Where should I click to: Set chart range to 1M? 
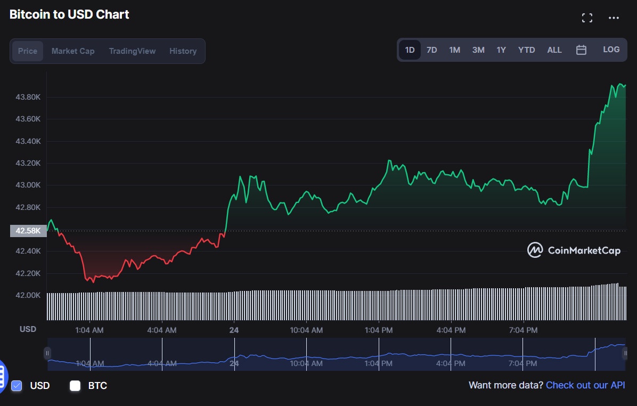(x=454, y=50)
